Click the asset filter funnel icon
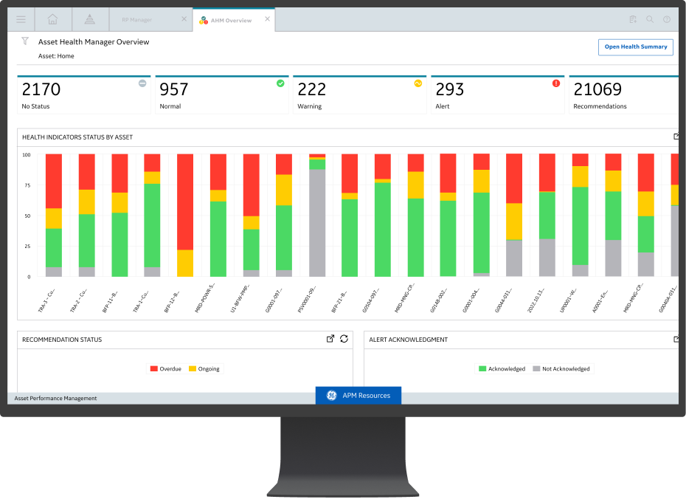The width and height of the screenshot is (686, 502). click(25, 42)
